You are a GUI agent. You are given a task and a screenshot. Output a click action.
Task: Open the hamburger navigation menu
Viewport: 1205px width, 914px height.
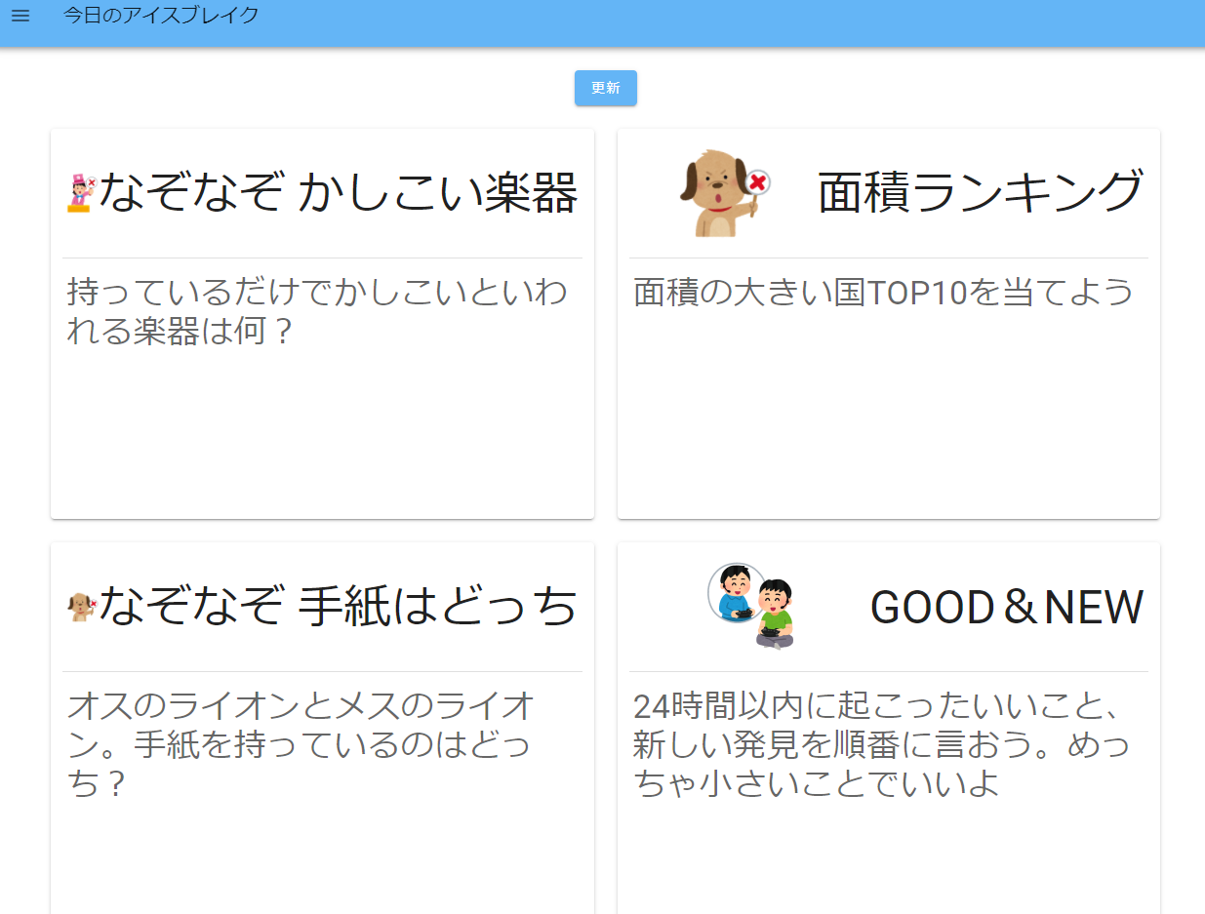pos(20,16)
